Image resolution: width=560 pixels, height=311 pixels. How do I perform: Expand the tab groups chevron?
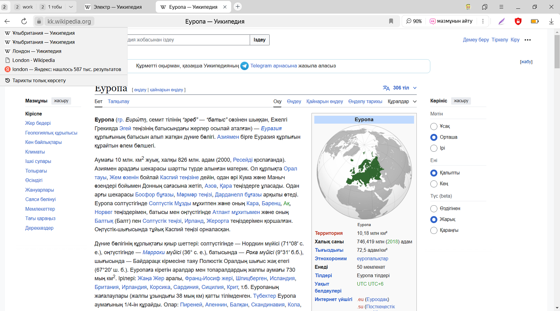(x=71, y=7)
